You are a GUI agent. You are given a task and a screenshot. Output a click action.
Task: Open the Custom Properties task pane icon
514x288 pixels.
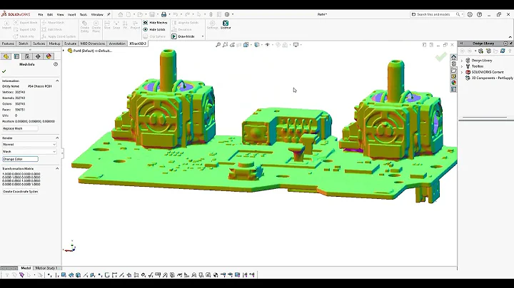pyautogui.click(x=454, y=89)
